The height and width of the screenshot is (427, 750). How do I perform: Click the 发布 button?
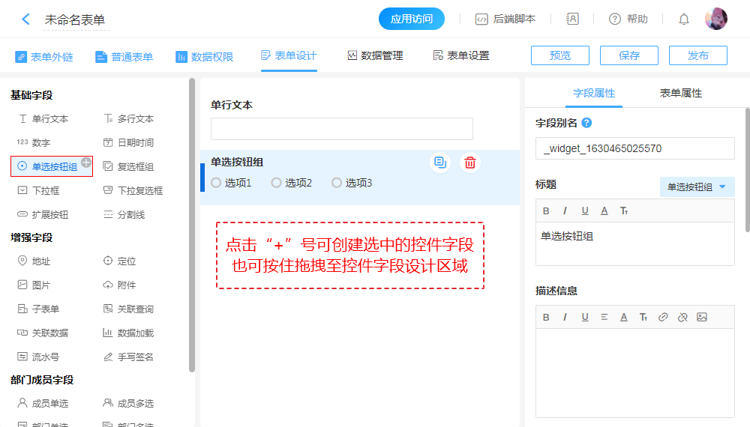[x=697, y=55]
